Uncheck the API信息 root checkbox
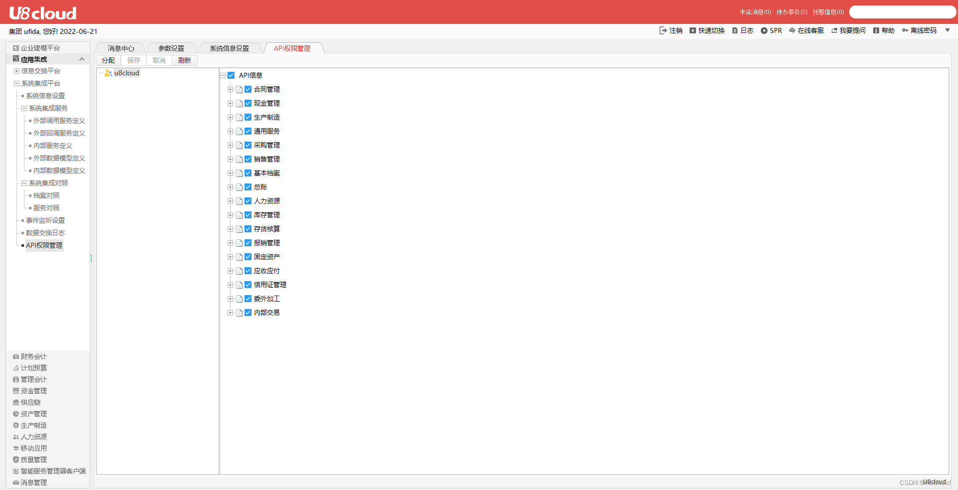The width and height of the screenshot is (958, 490). (x=232, y=75)
